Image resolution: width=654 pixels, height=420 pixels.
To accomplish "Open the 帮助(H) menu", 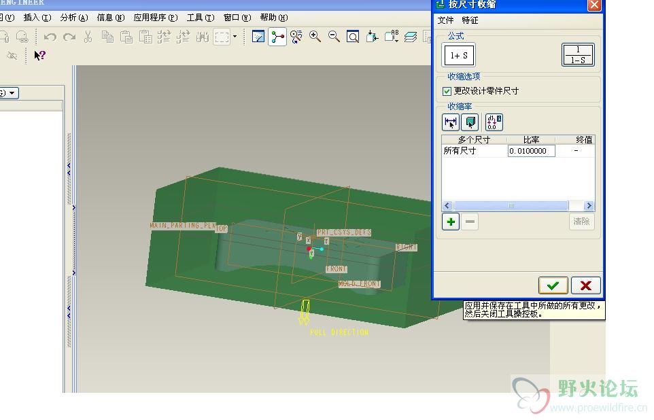I will tap(273, 18).
